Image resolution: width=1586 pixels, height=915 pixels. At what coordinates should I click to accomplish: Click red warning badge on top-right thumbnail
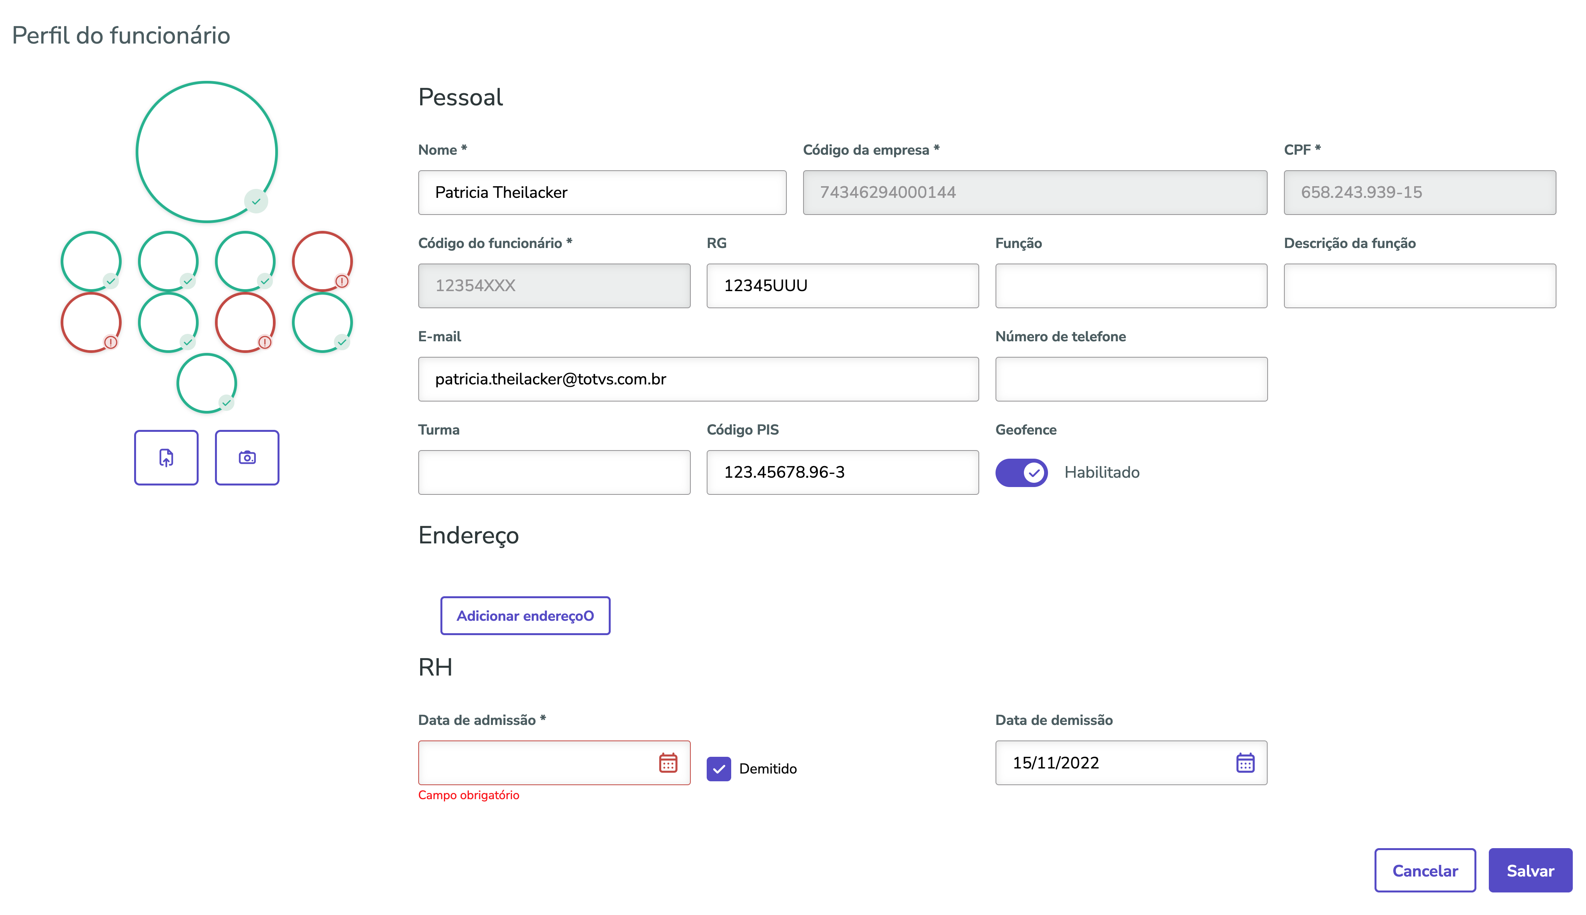341,281
